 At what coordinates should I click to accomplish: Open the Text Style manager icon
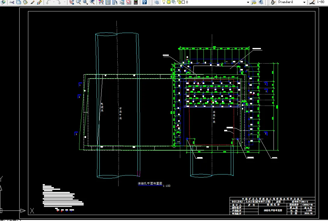[x=273, y=2]
